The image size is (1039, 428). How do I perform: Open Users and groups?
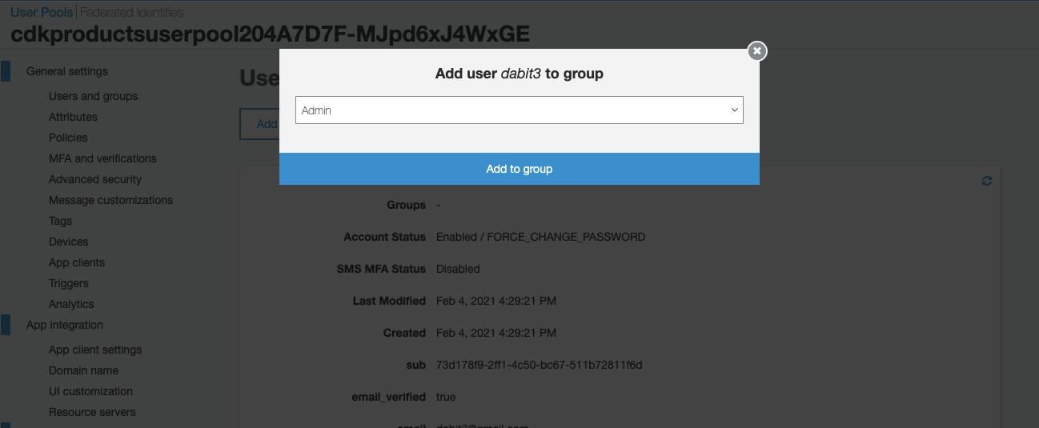click(93, 96)
